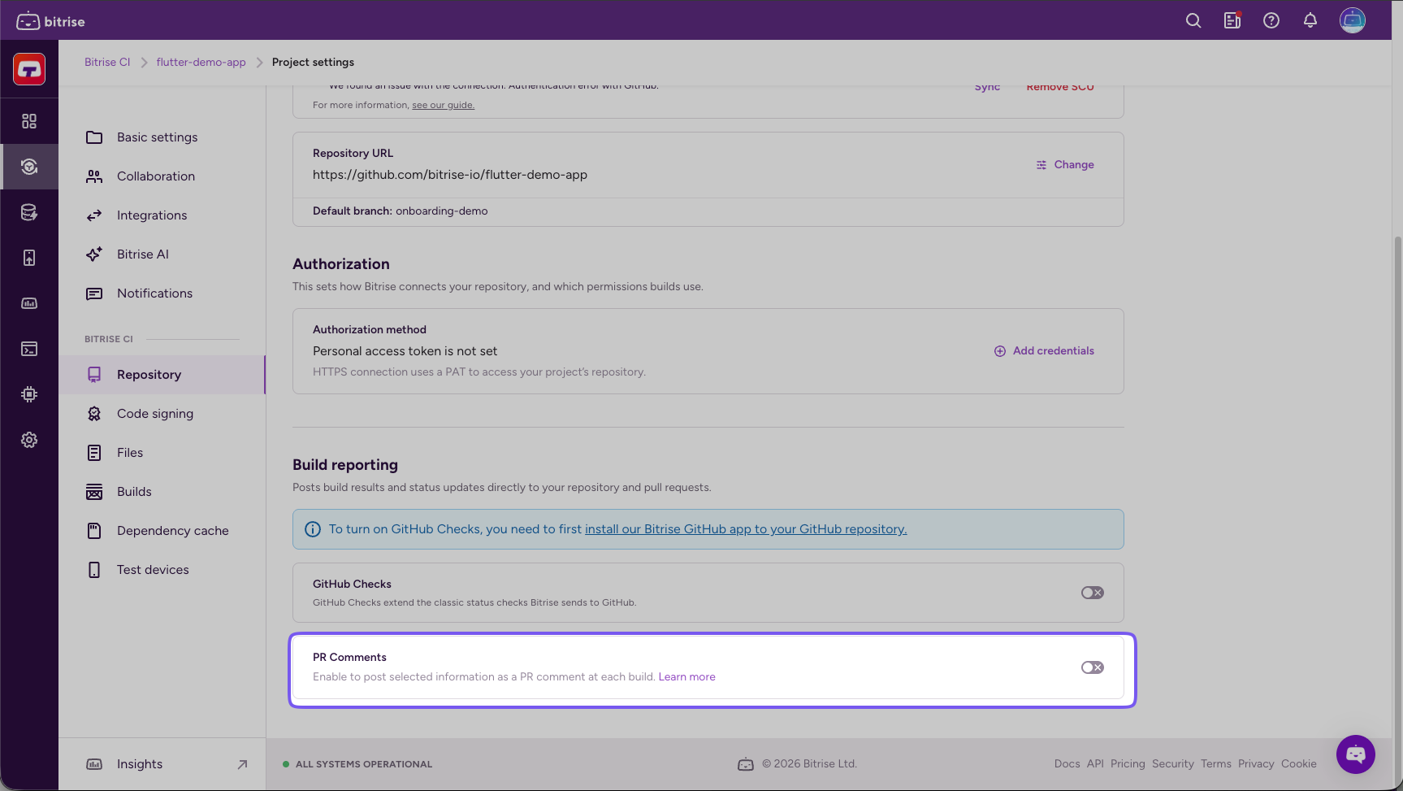The image size is (1403, 791).
Task: Open Collaboration settings
Action: pyautogui.click(x=162, y=176)
